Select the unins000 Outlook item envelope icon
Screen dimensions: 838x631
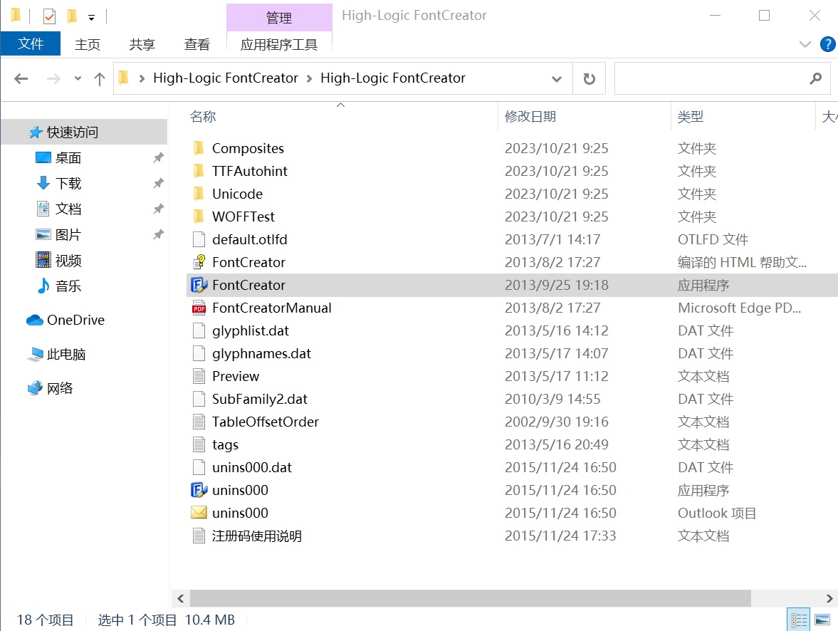pyautogui.click(x=199, y=513)
